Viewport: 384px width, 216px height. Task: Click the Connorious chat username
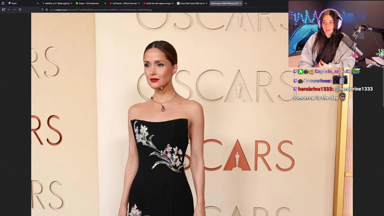click(x=317, y=81)
